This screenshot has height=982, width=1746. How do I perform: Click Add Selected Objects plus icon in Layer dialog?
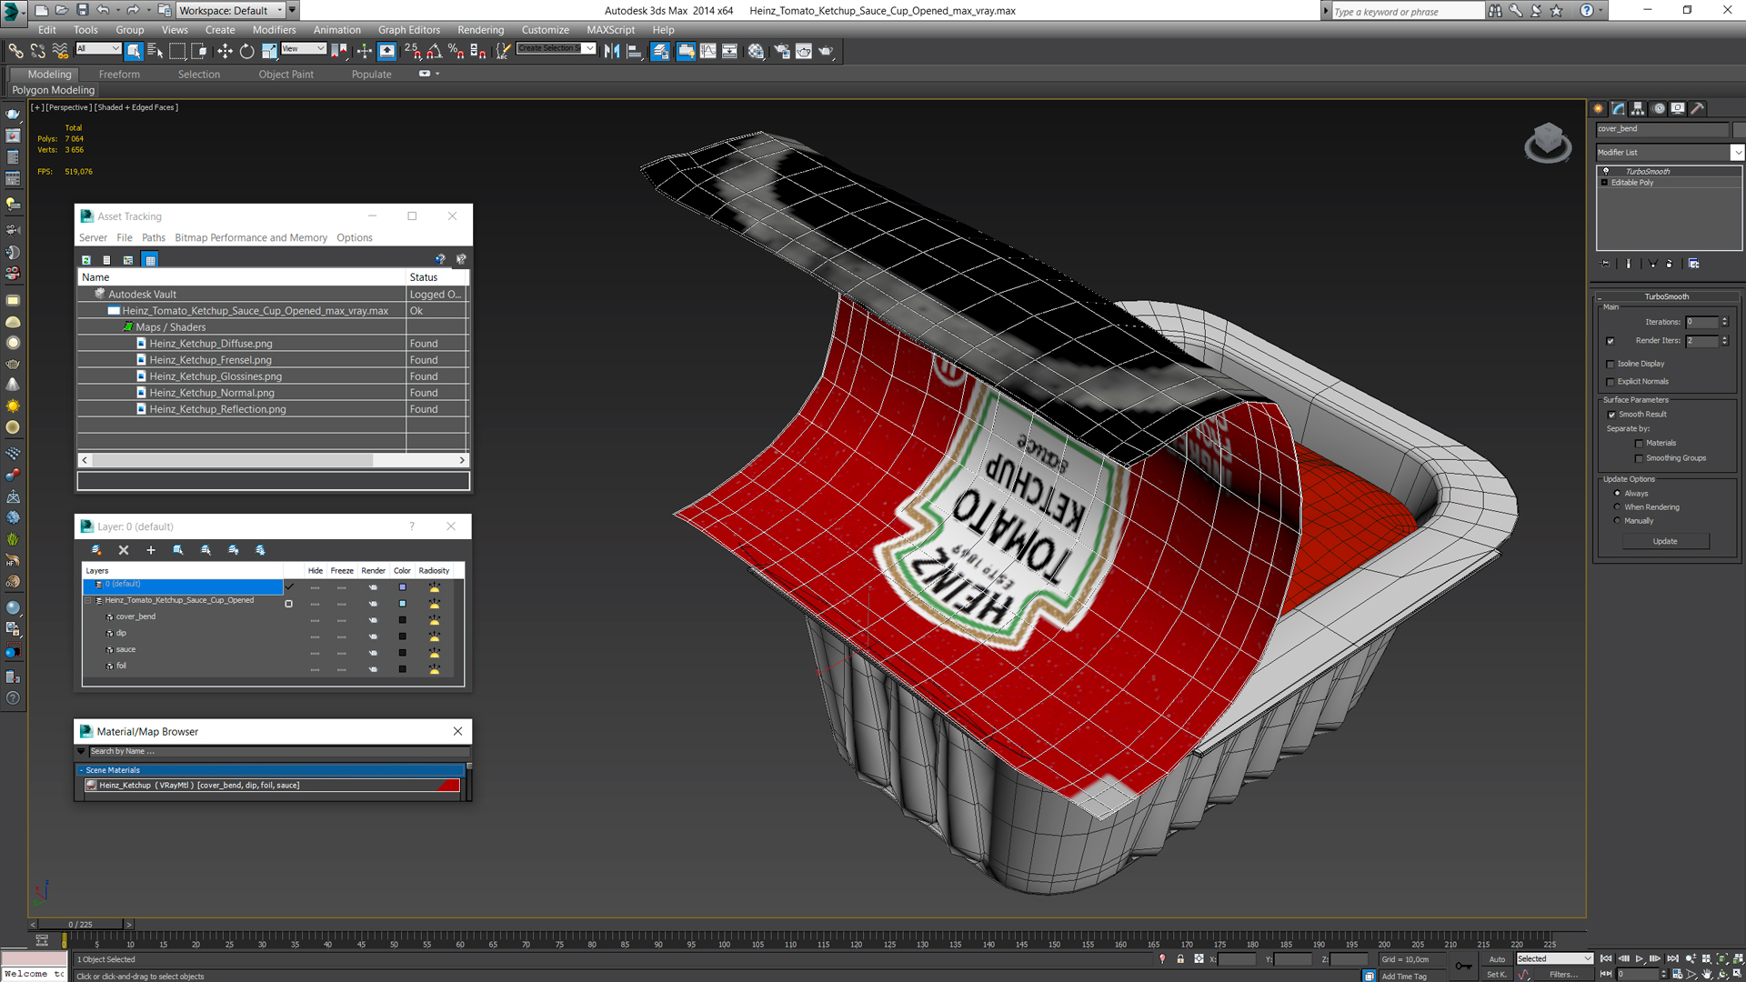point(151,550)
